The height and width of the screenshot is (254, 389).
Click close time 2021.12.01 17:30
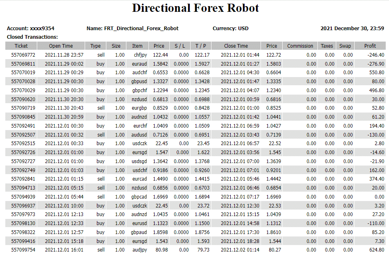240,232
